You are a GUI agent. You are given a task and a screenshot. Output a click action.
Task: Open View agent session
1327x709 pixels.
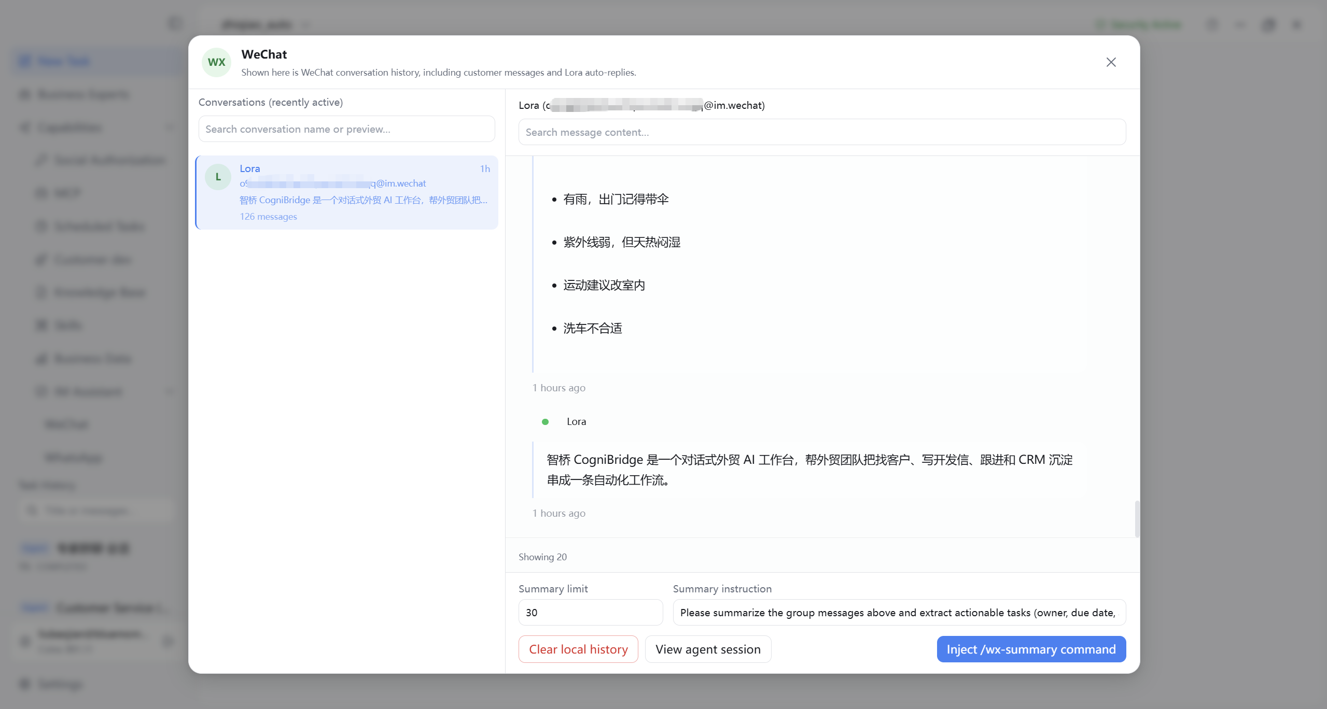coord(708,649)
